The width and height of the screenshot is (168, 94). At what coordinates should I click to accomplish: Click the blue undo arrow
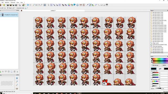(28, 5)
